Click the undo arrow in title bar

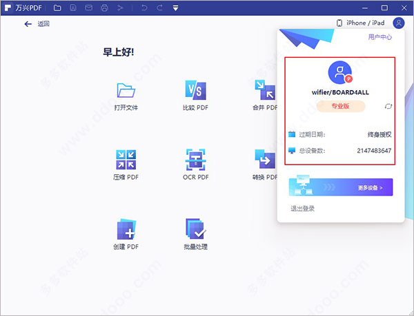(x=144, y=8)
